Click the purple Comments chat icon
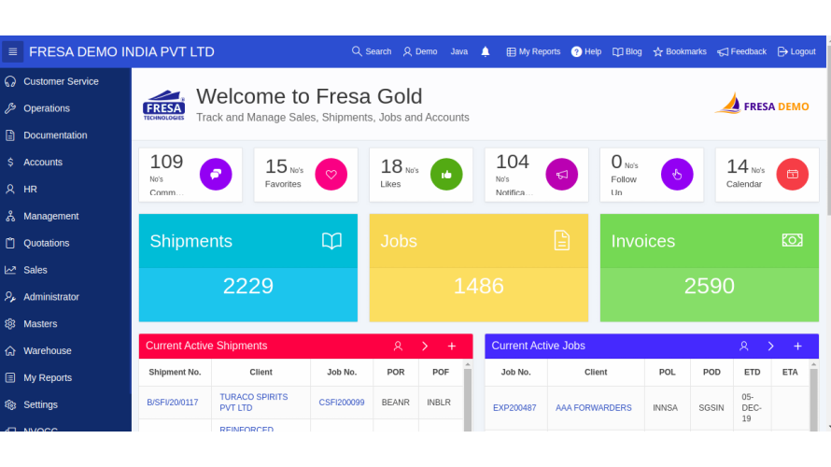The width and height of the screenshot is (831, 467). (216, 174)
